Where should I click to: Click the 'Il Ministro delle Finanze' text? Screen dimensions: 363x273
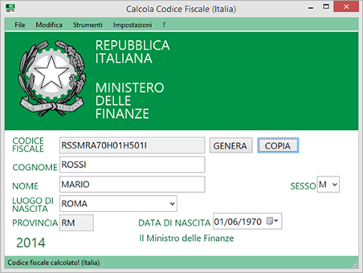pos(186,238)
